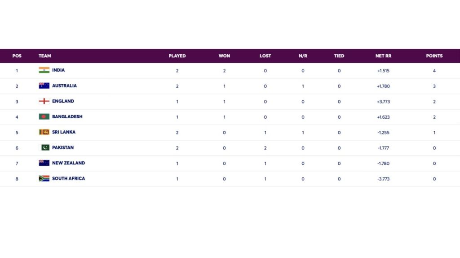Open the SOUTH AFRICA team name
The height and width of the screenshot is (258, 460).
click(x=68, y=178)
